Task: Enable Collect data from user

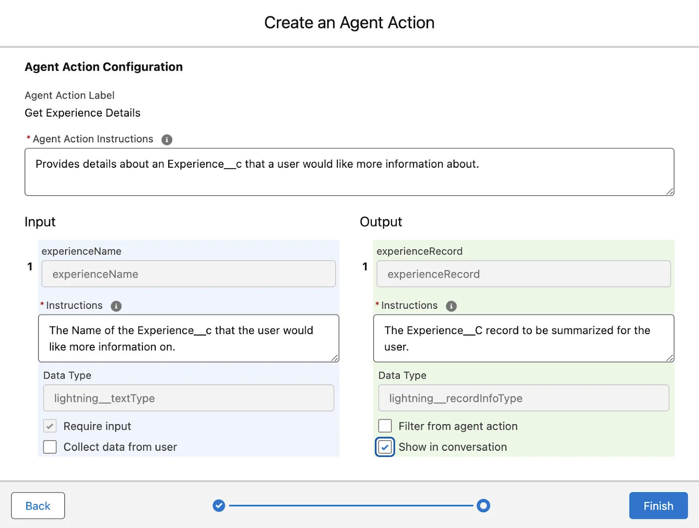Action: tap(49, 447)
